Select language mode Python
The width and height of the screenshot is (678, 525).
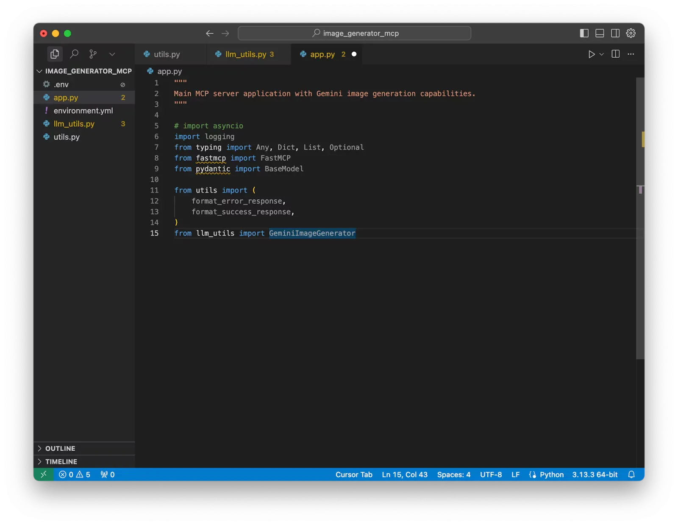[552, 475]
